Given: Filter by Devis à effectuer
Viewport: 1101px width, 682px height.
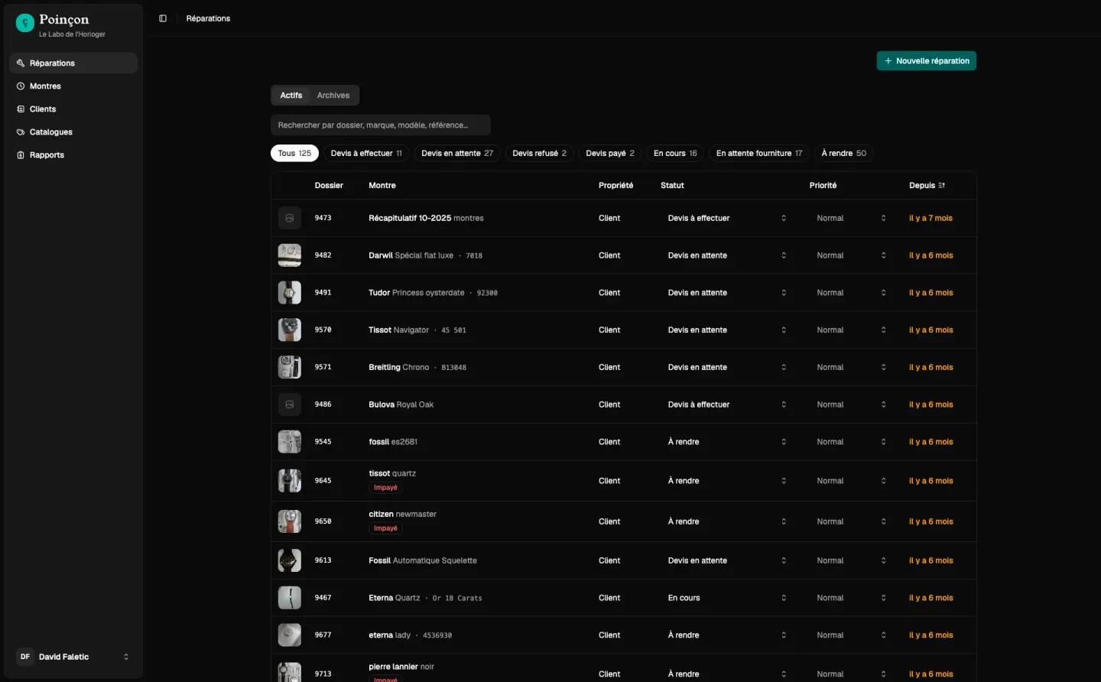Looking at the screenshot, I should (366, 153).
